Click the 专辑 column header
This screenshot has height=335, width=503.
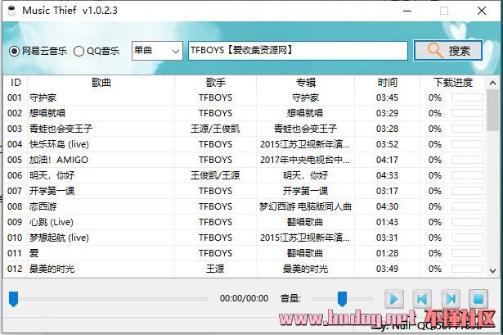[x=305, y=83]
